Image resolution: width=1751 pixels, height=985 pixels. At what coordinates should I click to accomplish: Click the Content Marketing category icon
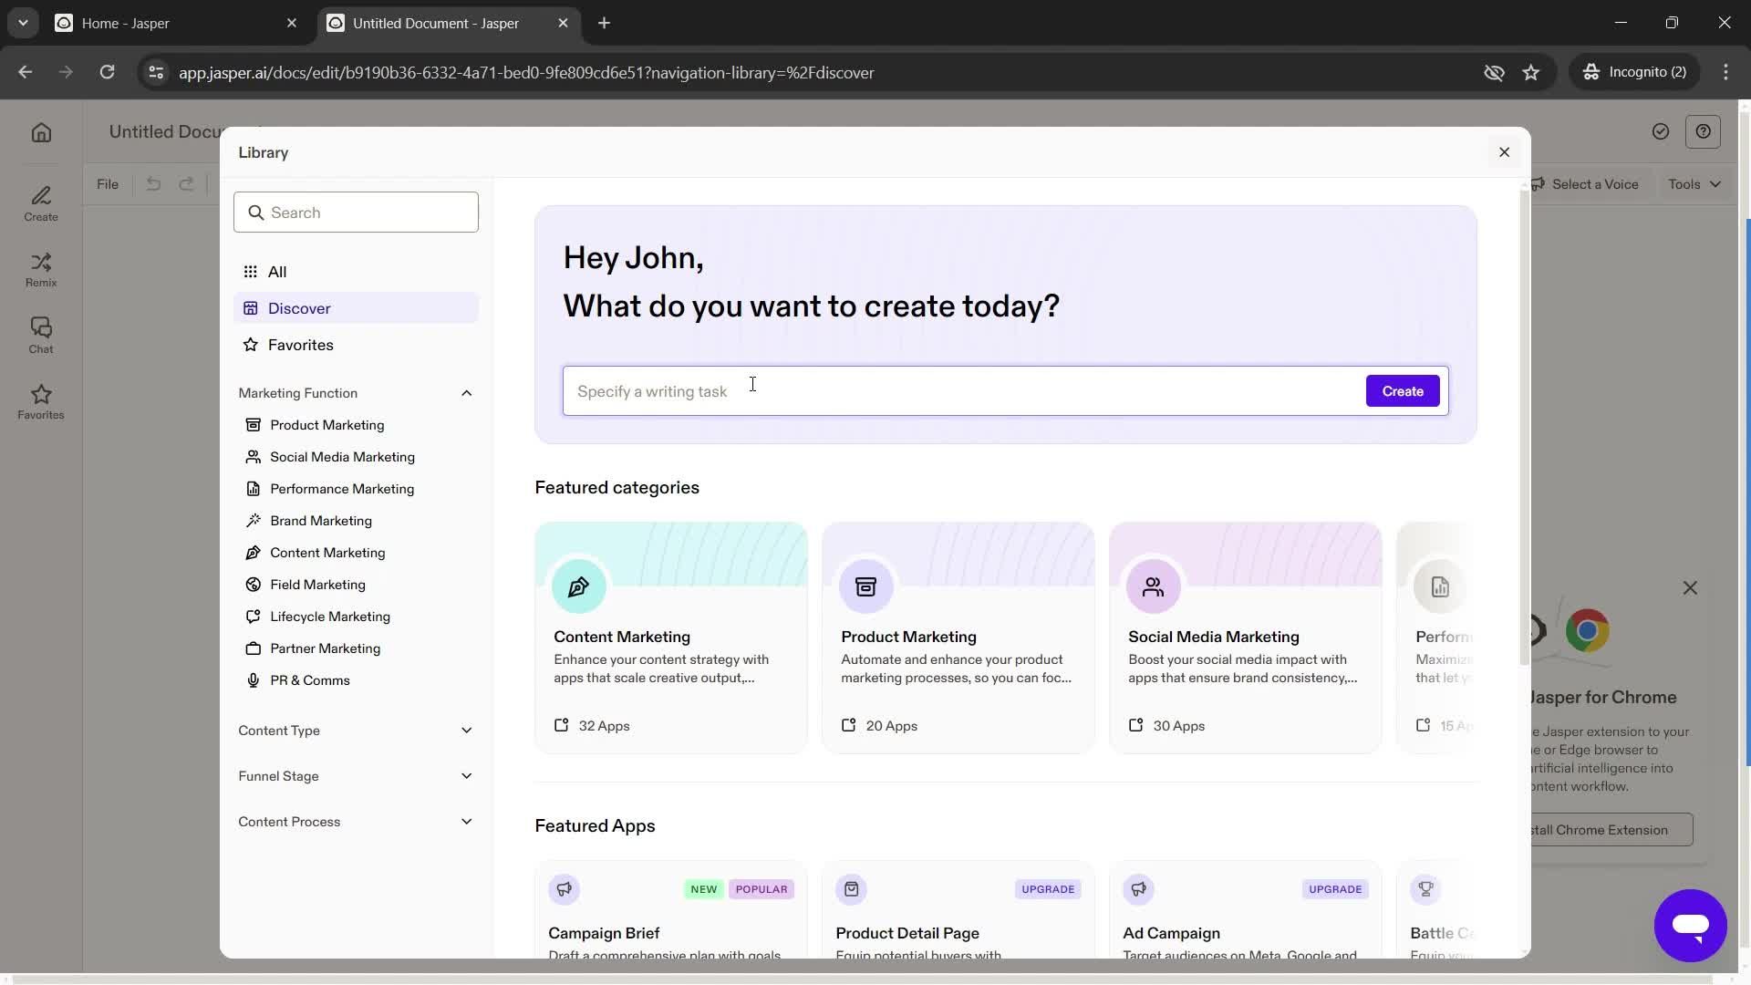[577, 586]
